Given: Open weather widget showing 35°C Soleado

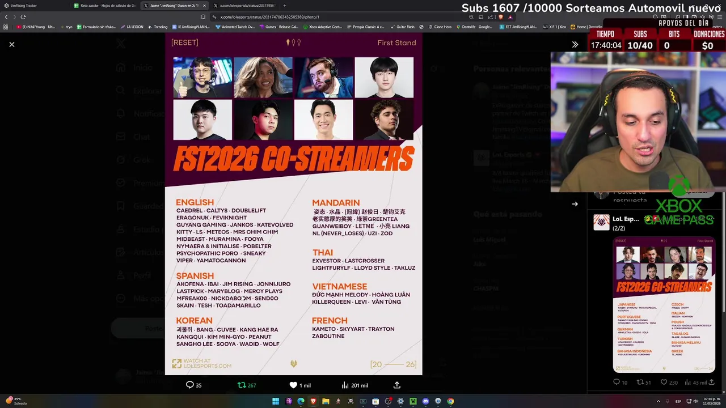Looking at the screenshot, I should pyautogui.click(x=16, y=401).
